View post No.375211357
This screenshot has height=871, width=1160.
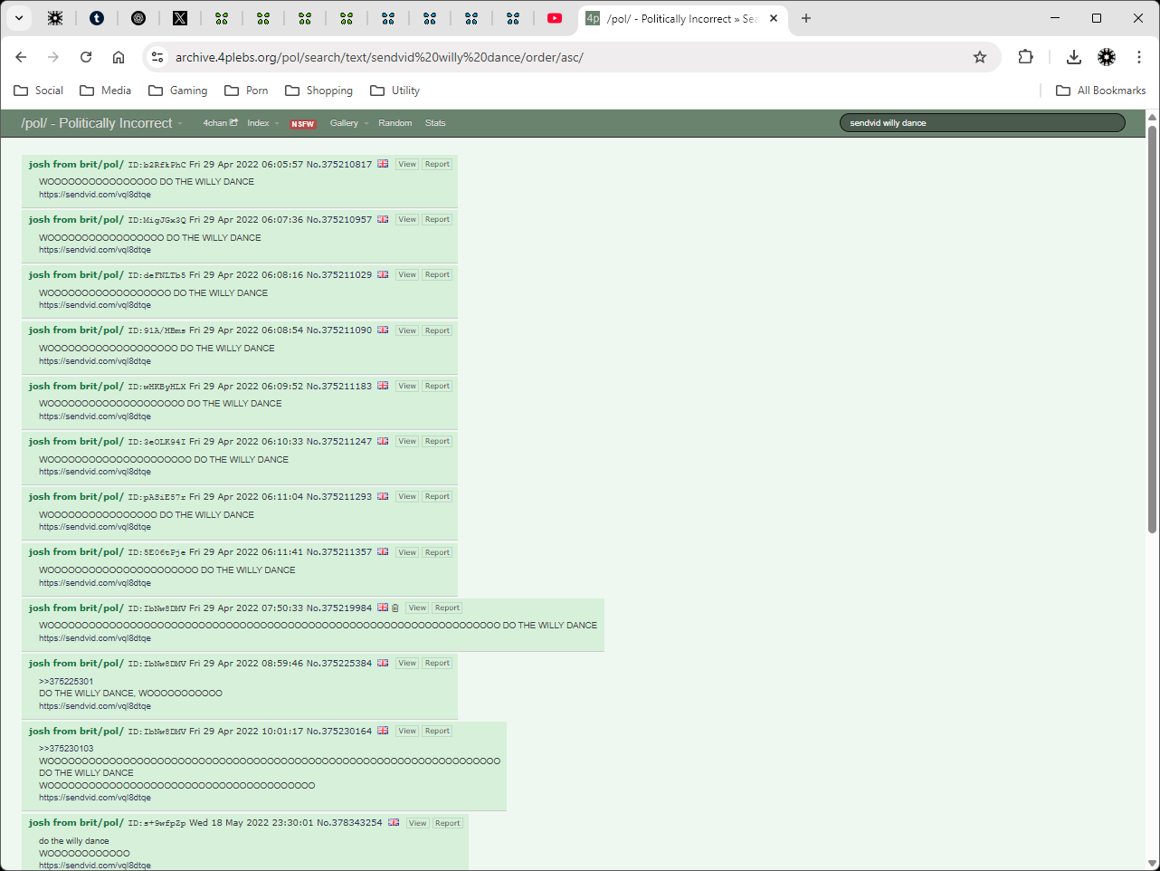pyautogui.click(x=407, y=552)
